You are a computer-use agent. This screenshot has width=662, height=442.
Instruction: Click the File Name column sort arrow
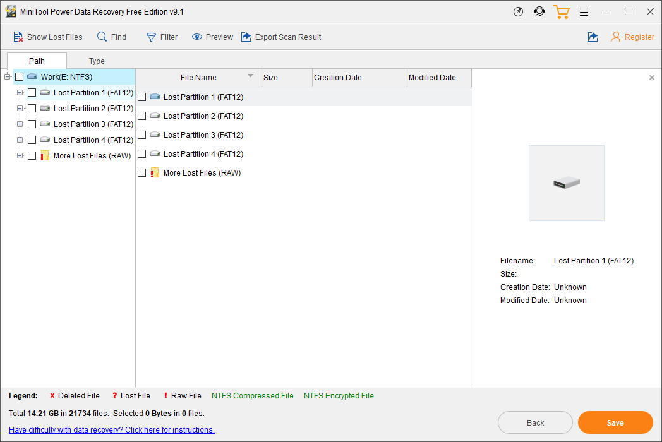[250, 76]
